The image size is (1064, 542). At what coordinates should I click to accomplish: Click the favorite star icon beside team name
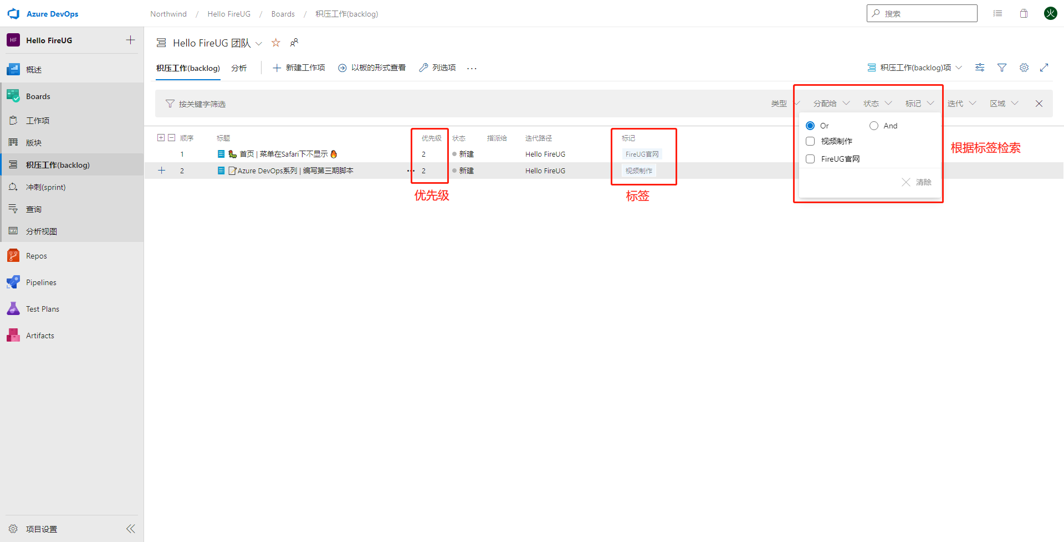275,43
